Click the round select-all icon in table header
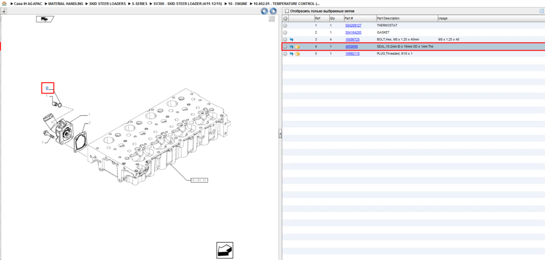The height and width of the screenshot is (260, 545). [285, 18]
